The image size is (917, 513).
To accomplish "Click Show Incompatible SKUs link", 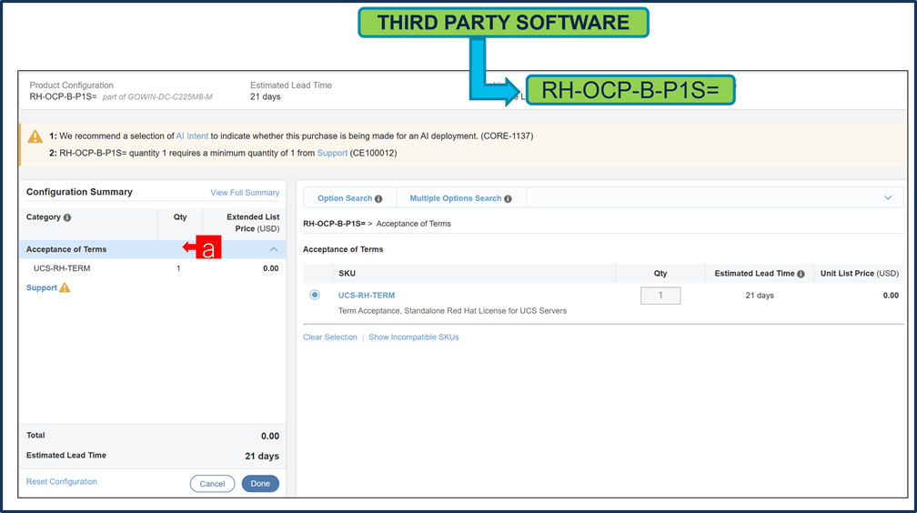I will click(413, 337).
